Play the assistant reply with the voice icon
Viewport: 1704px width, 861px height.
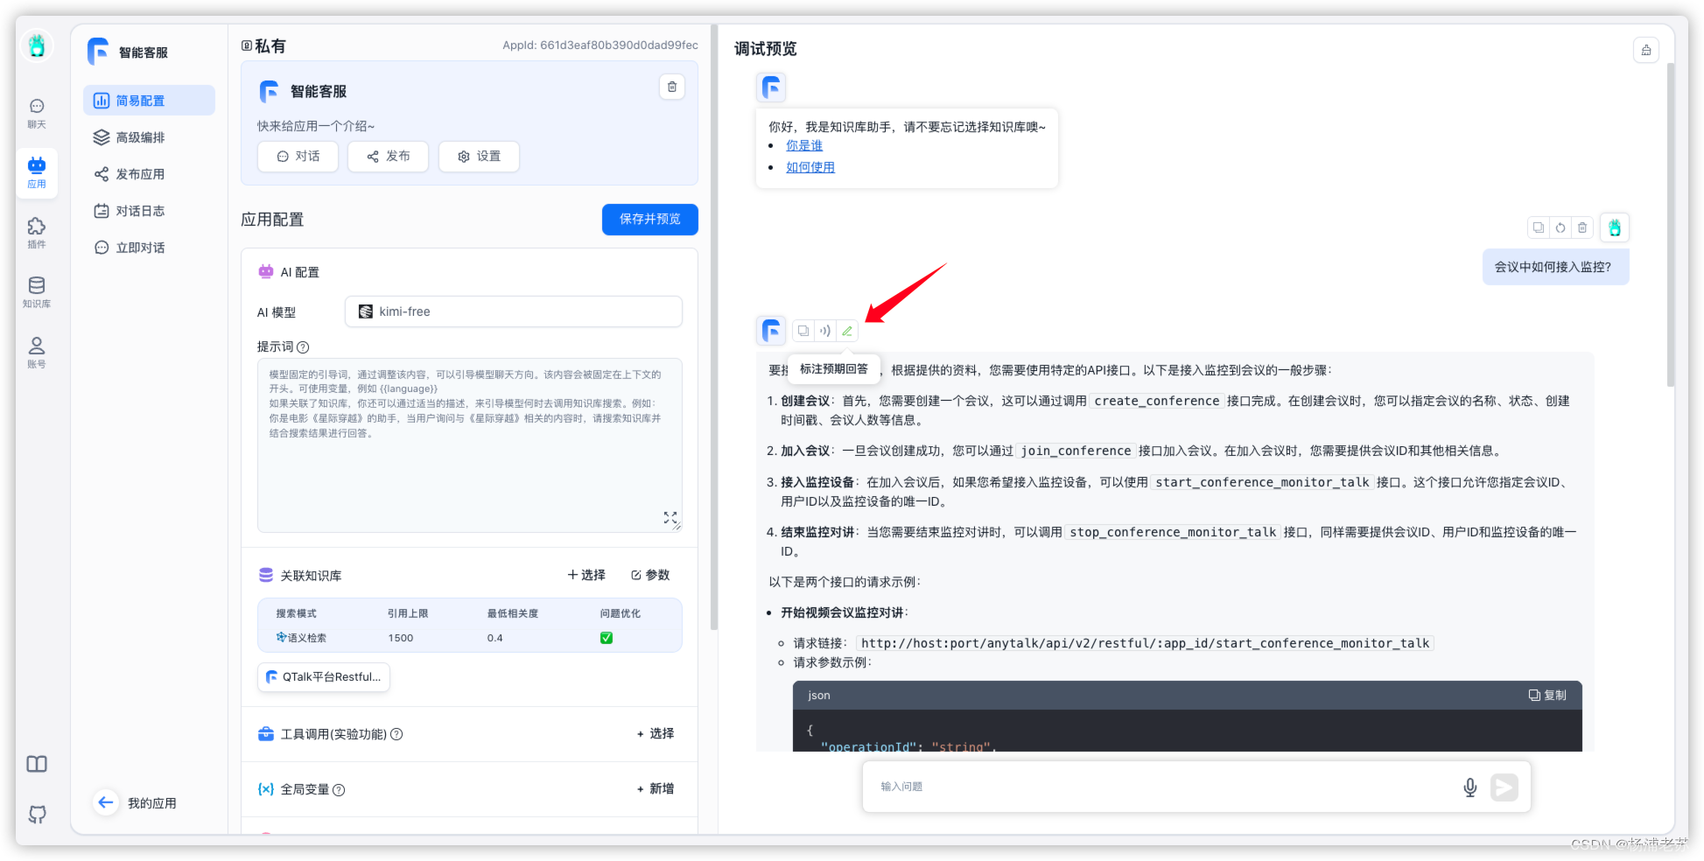824,330
